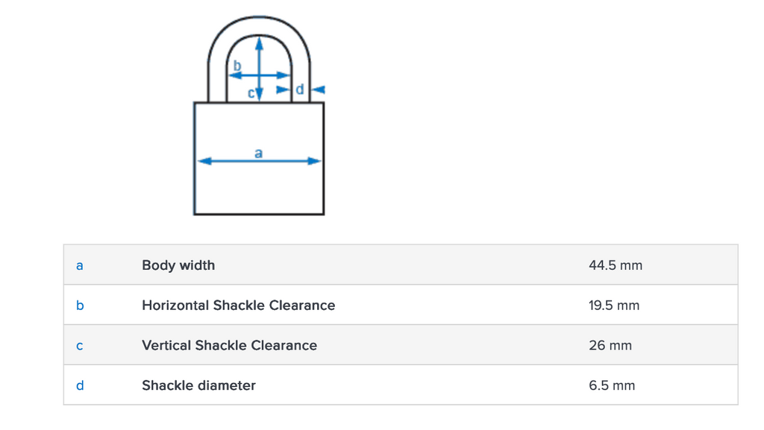Click the 'a' label in the padlock diagram
This screenshot has height=430, width=764.
pos(258,153)
